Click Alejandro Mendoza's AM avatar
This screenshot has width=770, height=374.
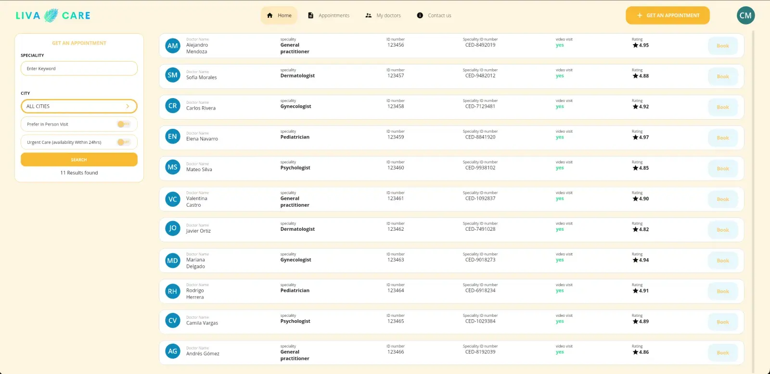[x=173, y=46]
